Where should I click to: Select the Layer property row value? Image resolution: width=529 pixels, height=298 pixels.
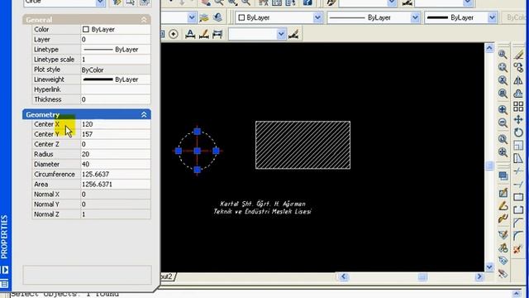point(116,40)
